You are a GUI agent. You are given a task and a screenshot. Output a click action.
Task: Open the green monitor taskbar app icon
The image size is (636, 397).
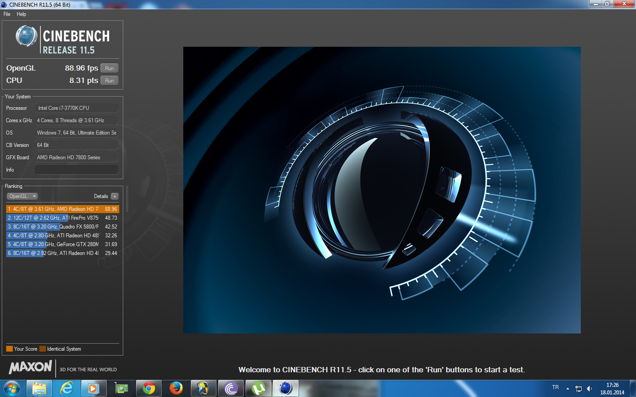pyautogui.click(x=121, y=389)
